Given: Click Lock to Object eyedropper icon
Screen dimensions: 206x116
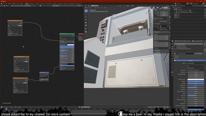Looking at the screenshot, I should tap(168, 26).
